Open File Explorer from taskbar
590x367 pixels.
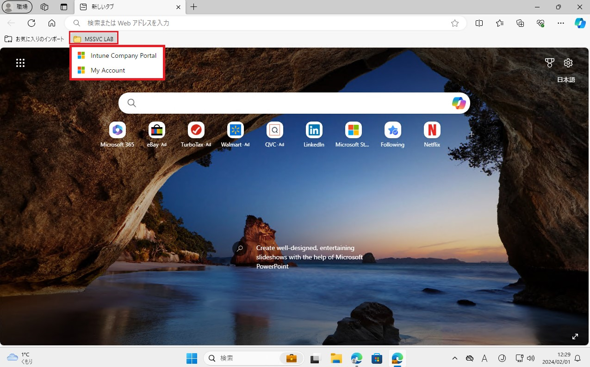click(336, 358)
